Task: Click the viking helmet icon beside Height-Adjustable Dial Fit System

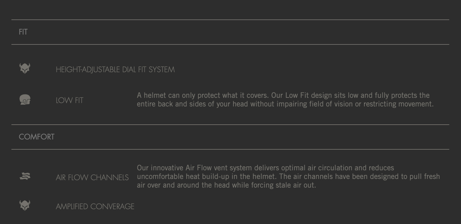Action: tap(25, 68)
